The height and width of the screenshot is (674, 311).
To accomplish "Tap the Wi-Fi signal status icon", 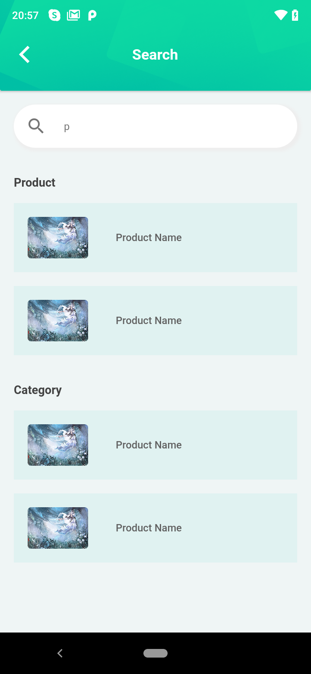I will 280,16.
